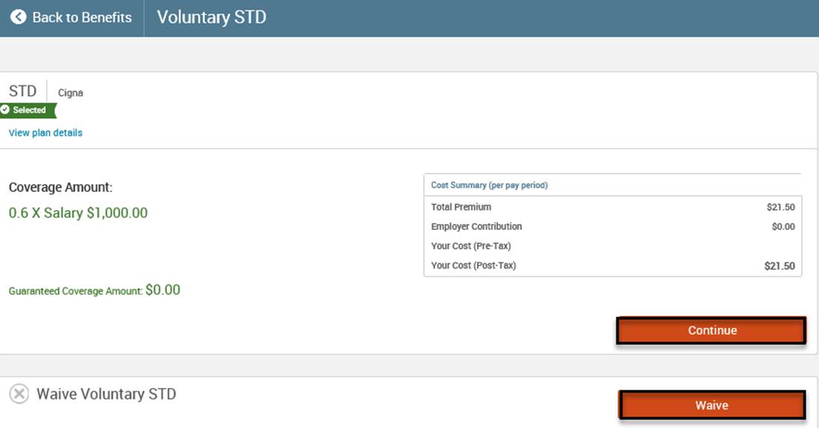
Task: Go to Back to Benefits text link
Action: (82, 17)
